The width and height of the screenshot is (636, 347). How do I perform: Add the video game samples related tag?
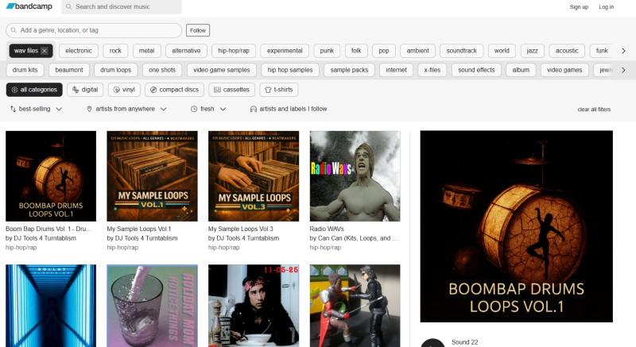click(222, 70)
